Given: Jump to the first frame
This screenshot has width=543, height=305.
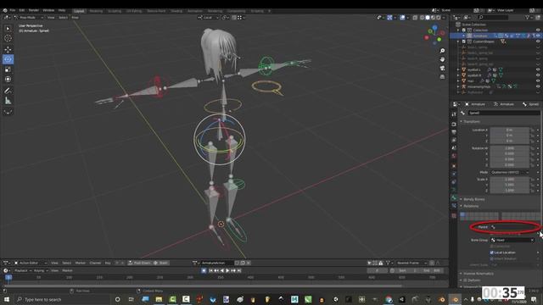Looking at the screenshot, I should [210, 270].
